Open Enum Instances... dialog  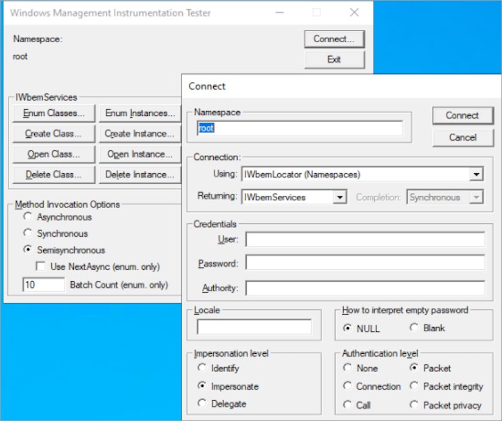pos(140,113)
